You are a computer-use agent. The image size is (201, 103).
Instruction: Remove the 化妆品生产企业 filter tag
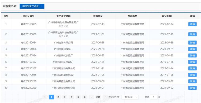point(41,6)
